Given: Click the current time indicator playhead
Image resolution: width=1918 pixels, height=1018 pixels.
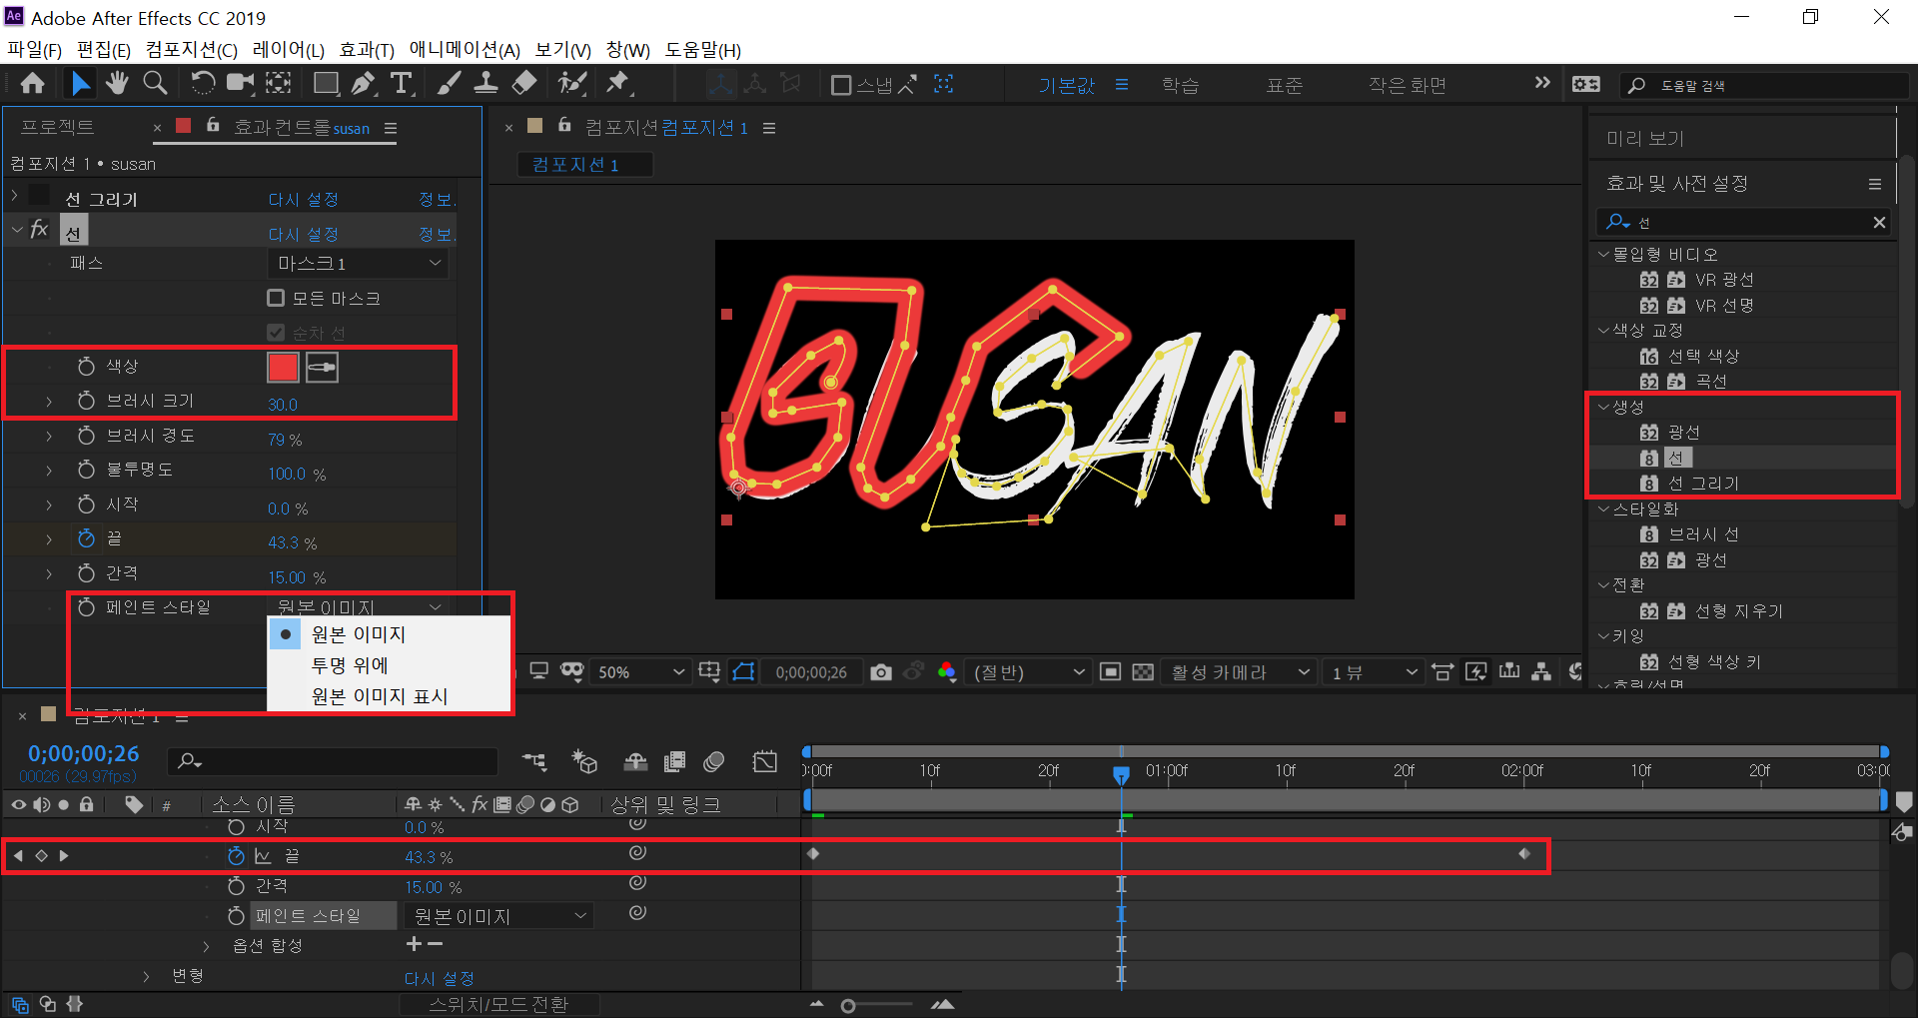Looking at the screenshot, I should [x=1121, y=774].
